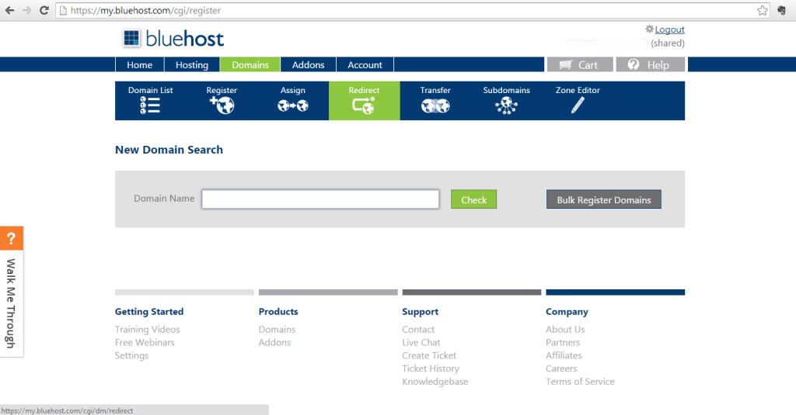Open Terms of Service link
Image resolution: width=796 pixels, height=415 pixels.
point(580,382)
